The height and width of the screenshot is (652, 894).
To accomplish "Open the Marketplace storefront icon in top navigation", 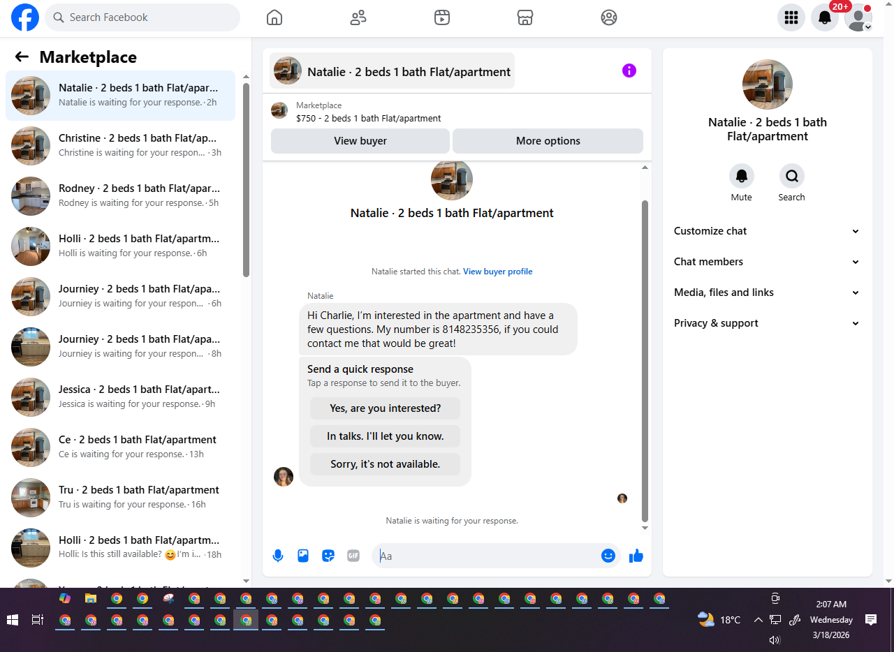I will tap(525, 17).
